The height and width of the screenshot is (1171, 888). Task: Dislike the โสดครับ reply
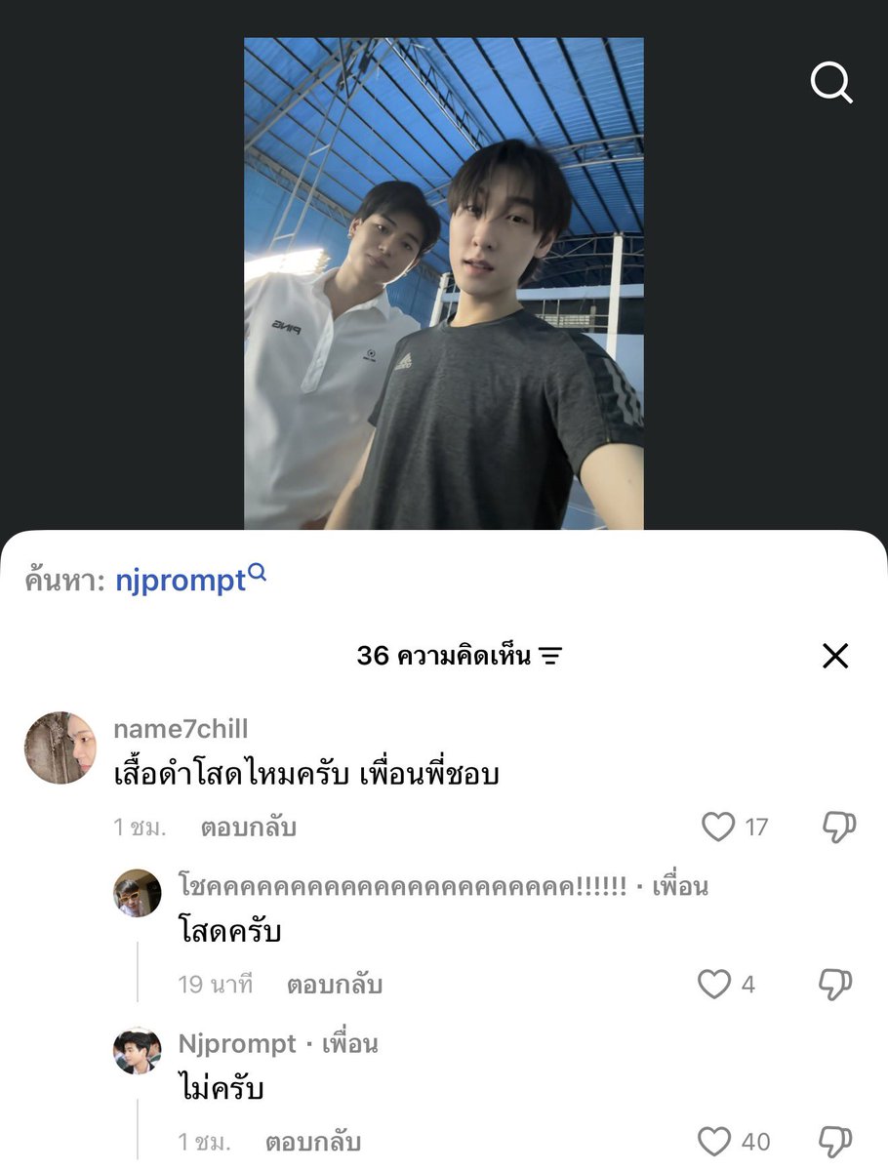pyautogui.click(x=835, y=985)
